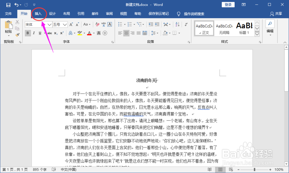
Task: Click the Align Right icon
Action: point(133,33)
